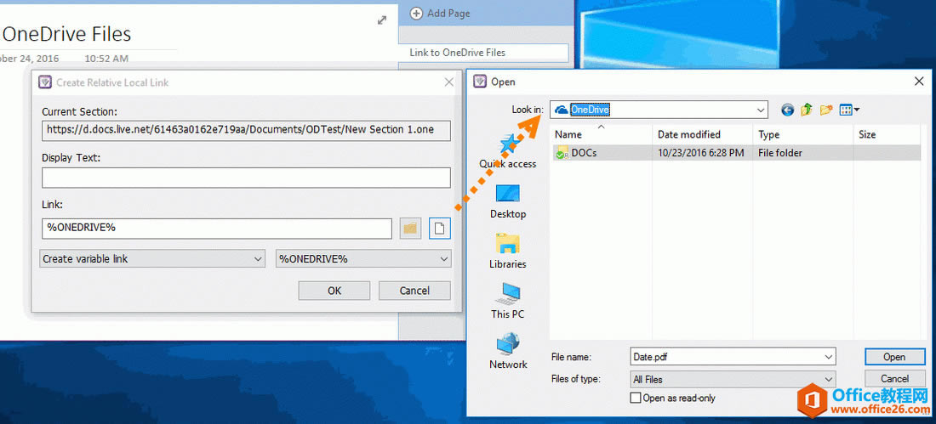
Task: Click the OneDrive Files page title
Action: [66, 33]
